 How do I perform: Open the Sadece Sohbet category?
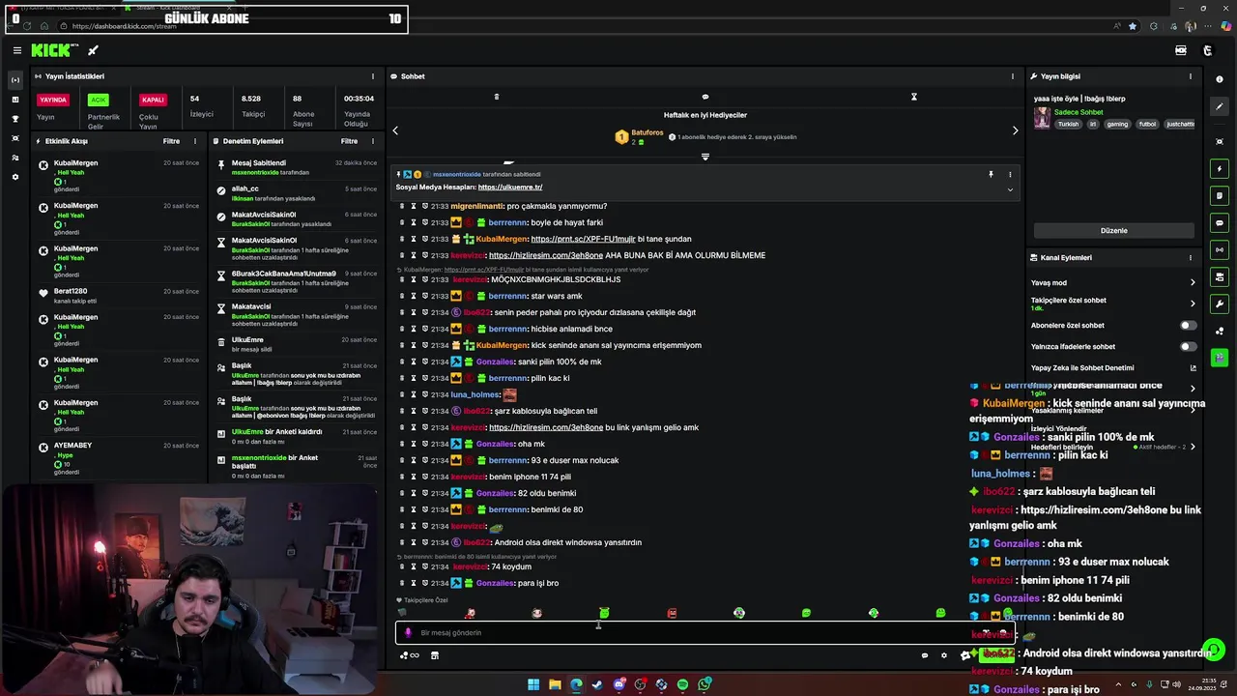click(x=1079, y=112)
